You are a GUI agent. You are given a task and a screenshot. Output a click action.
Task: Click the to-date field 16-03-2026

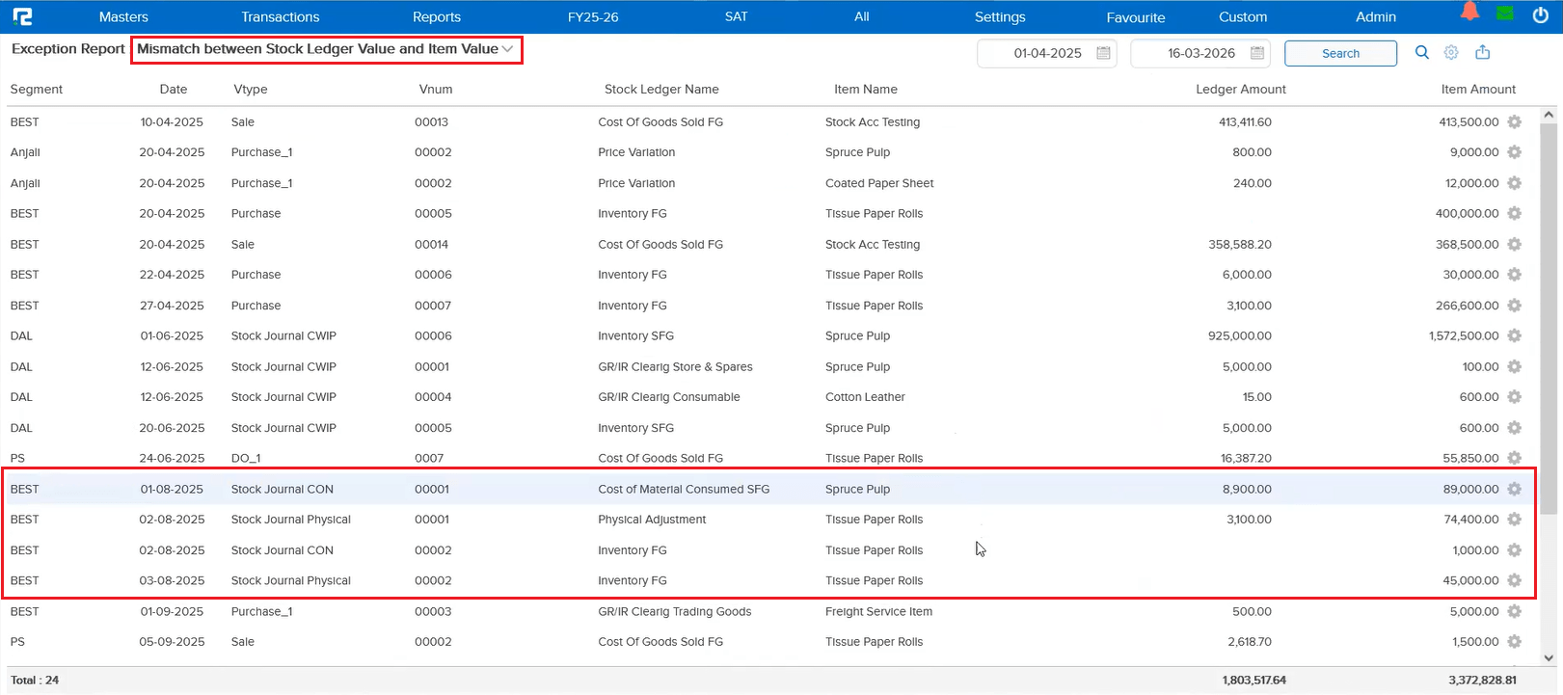click(x=1200, y=53)
